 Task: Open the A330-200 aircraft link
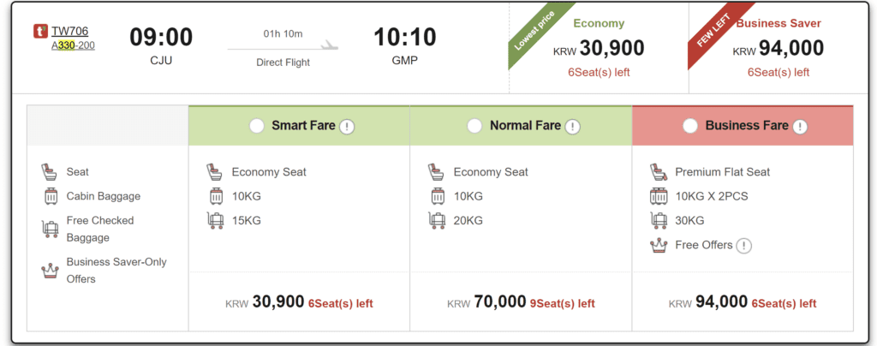(x=73, y=45)
